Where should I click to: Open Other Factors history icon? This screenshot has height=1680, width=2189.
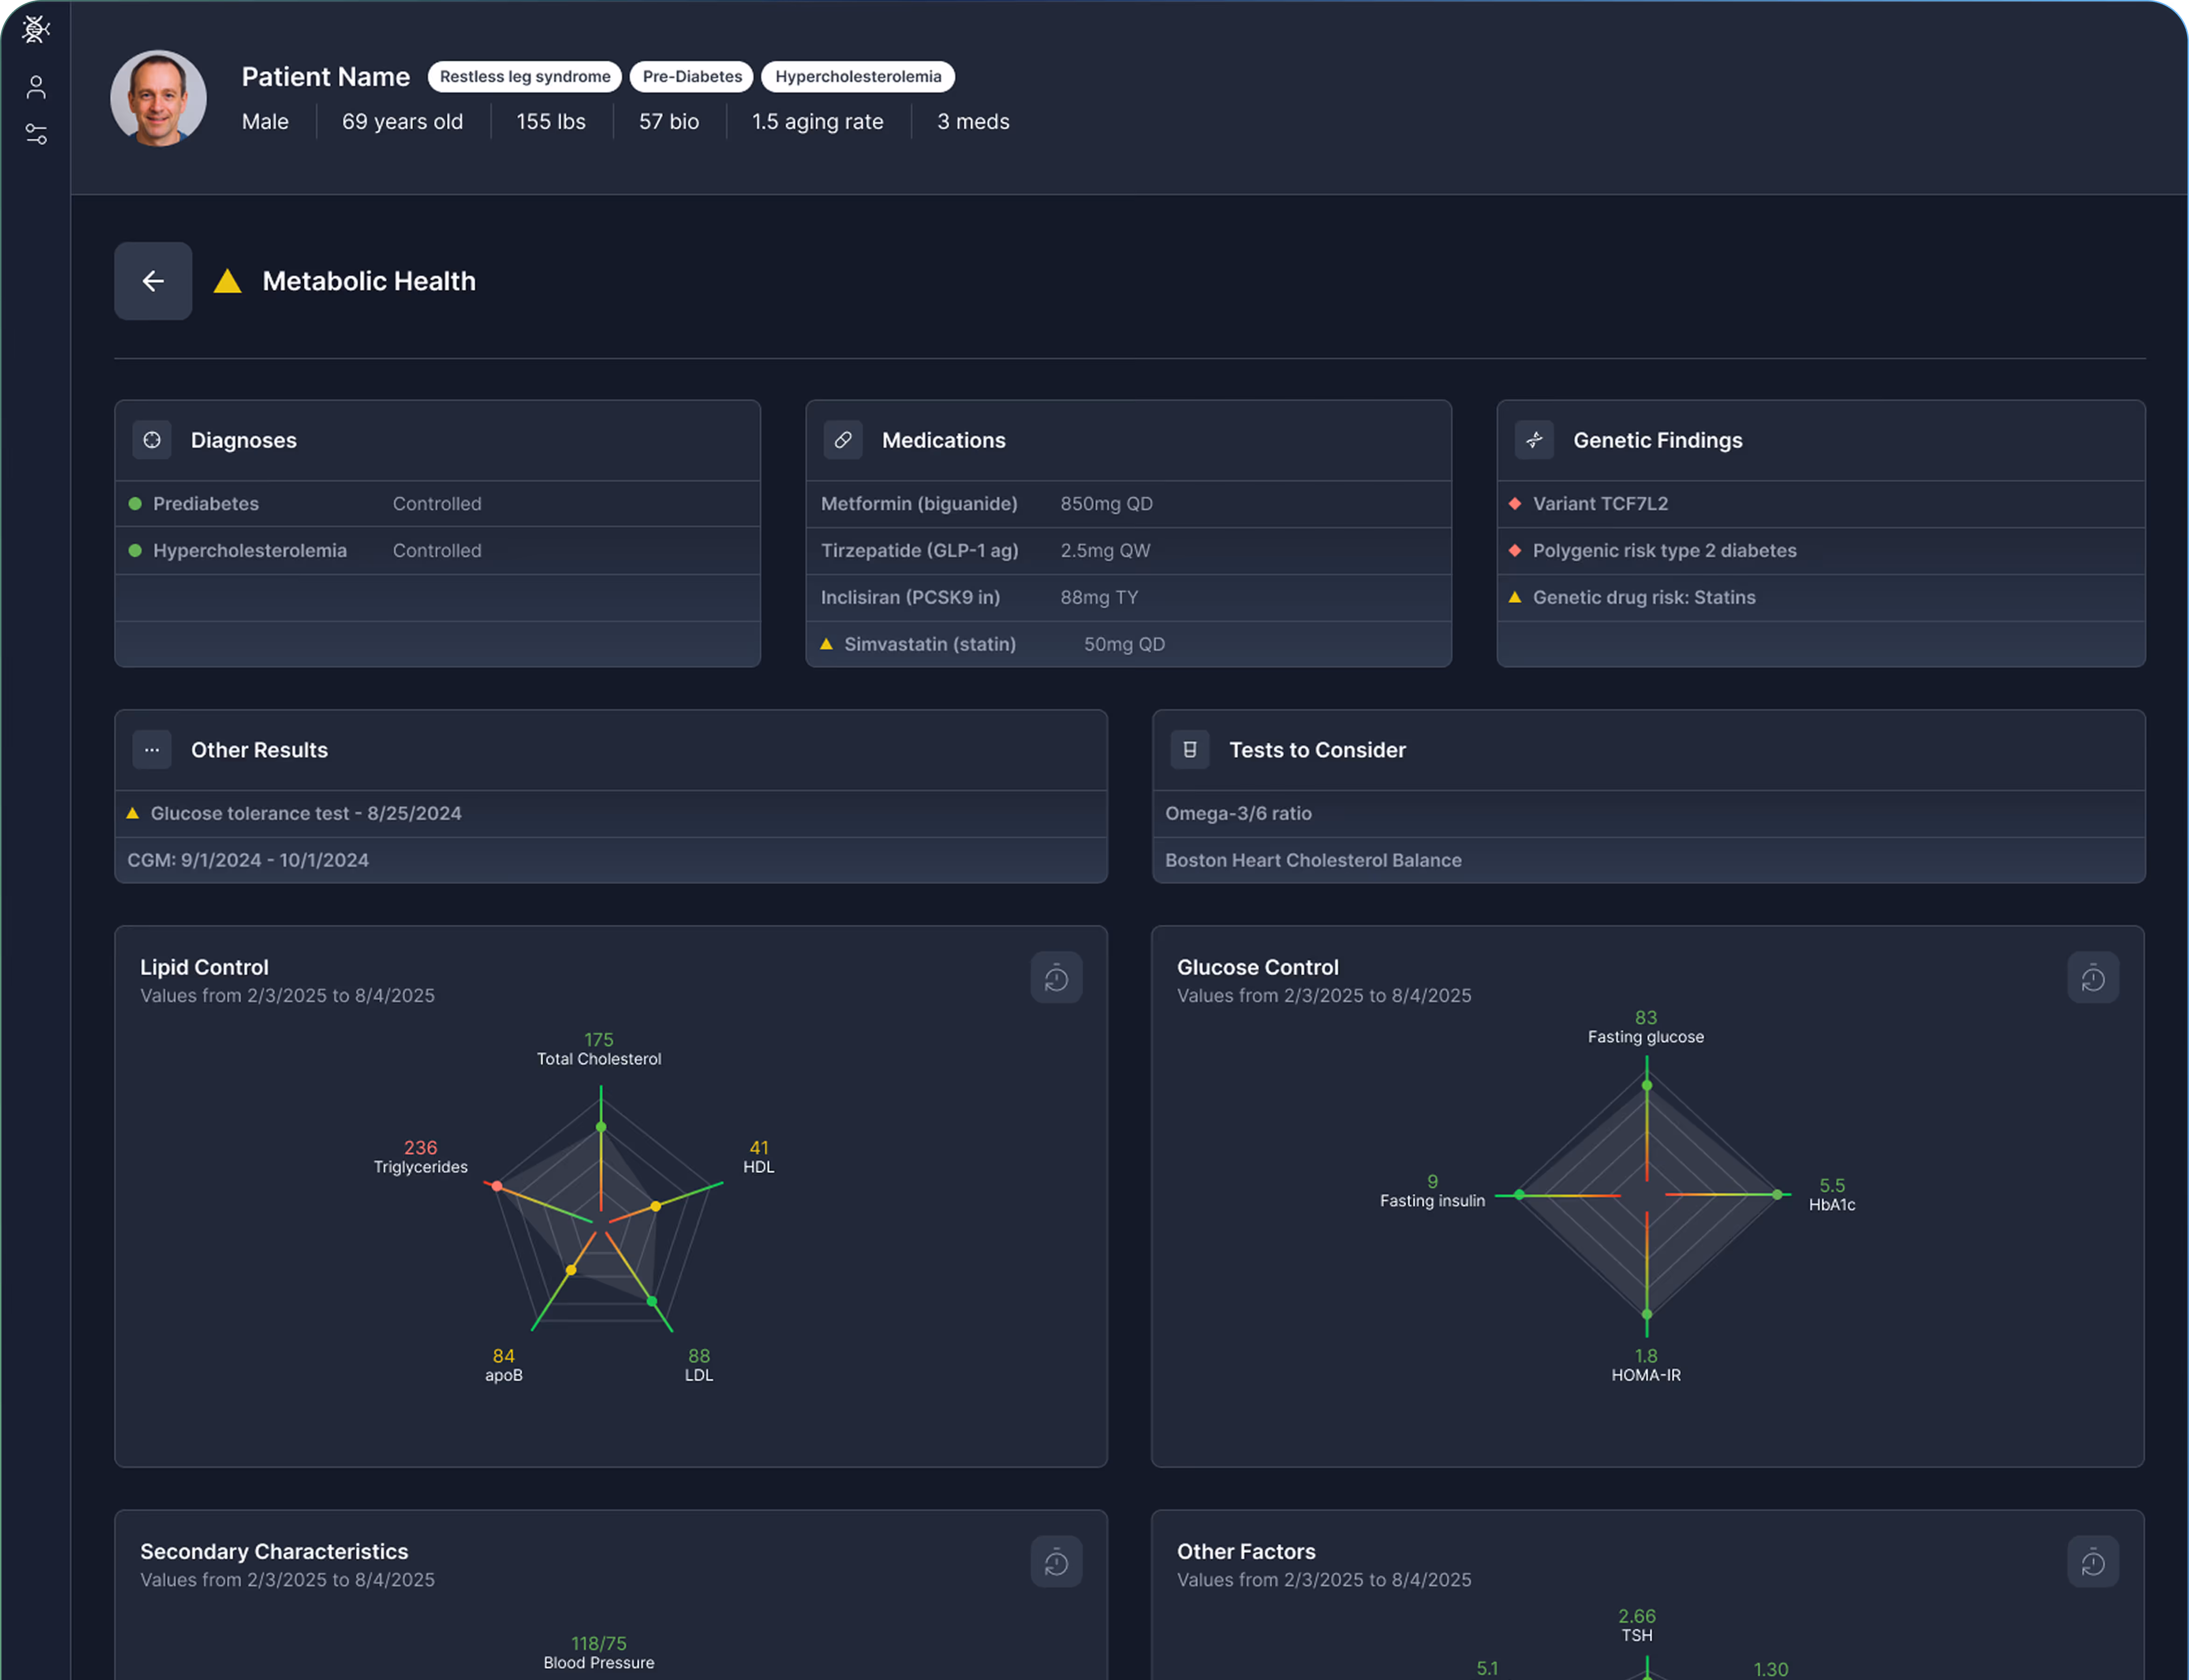pos(2092,1561)
